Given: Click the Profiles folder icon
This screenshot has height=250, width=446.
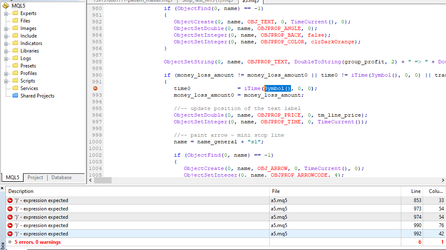Looking at the screenshot, I should (x=15, y=73).
